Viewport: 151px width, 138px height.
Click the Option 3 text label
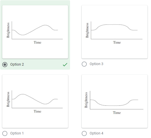coord(96,64)
